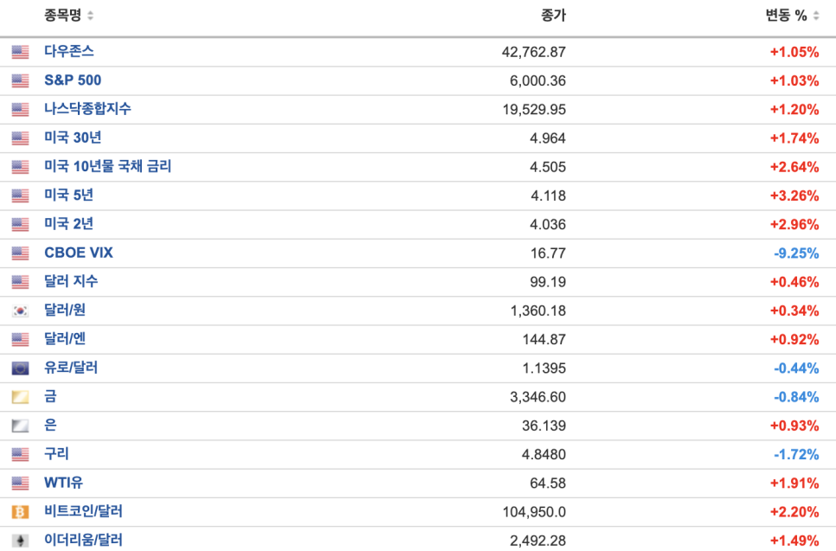The height and width of the screenshot is (551, 836).
Task: Select the -1.72% change value
Action: pos(796,455)
